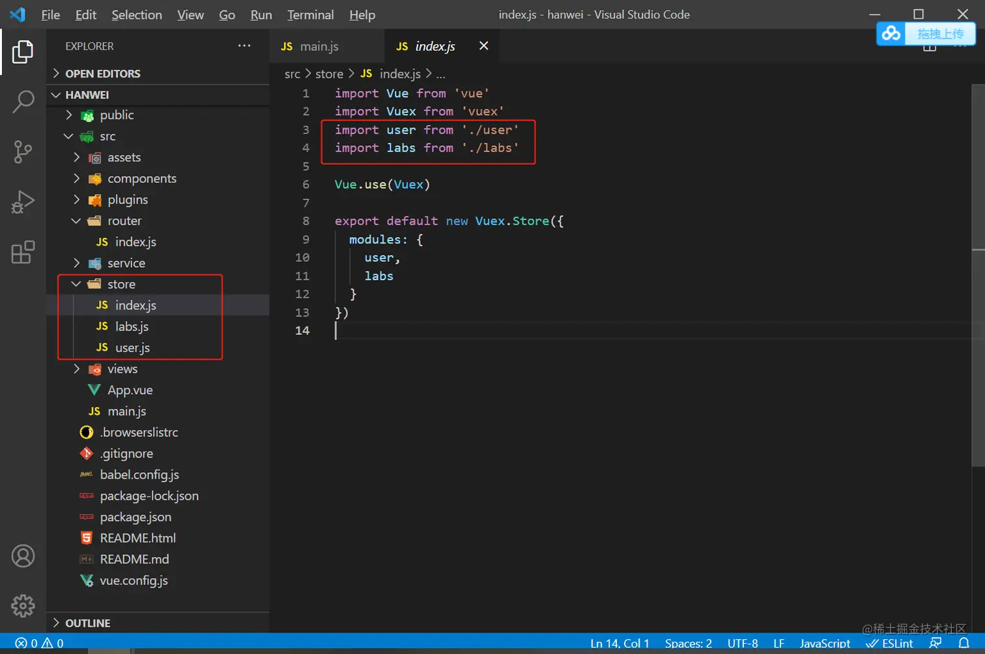Change indentation via Spaces: 2
The width and height of the screenshot is (985, 654).
(688, 644)
